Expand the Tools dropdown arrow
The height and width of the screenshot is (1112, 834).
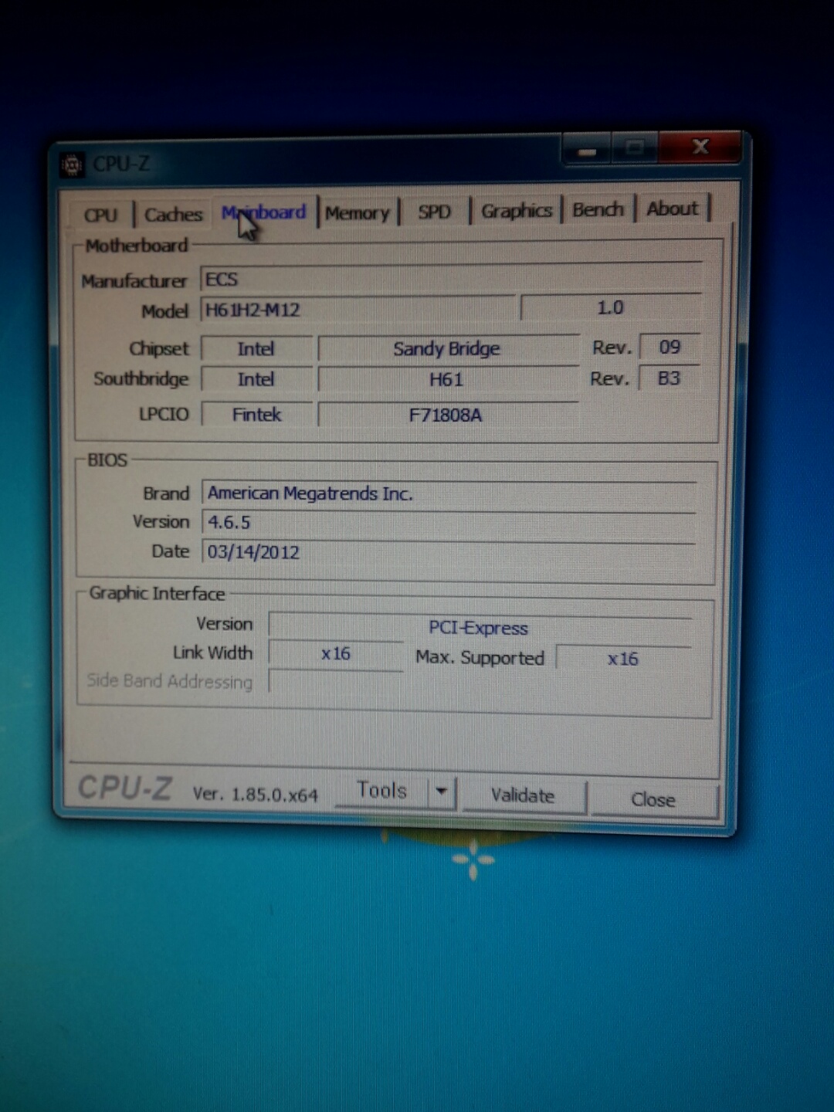tap(442, 792)
